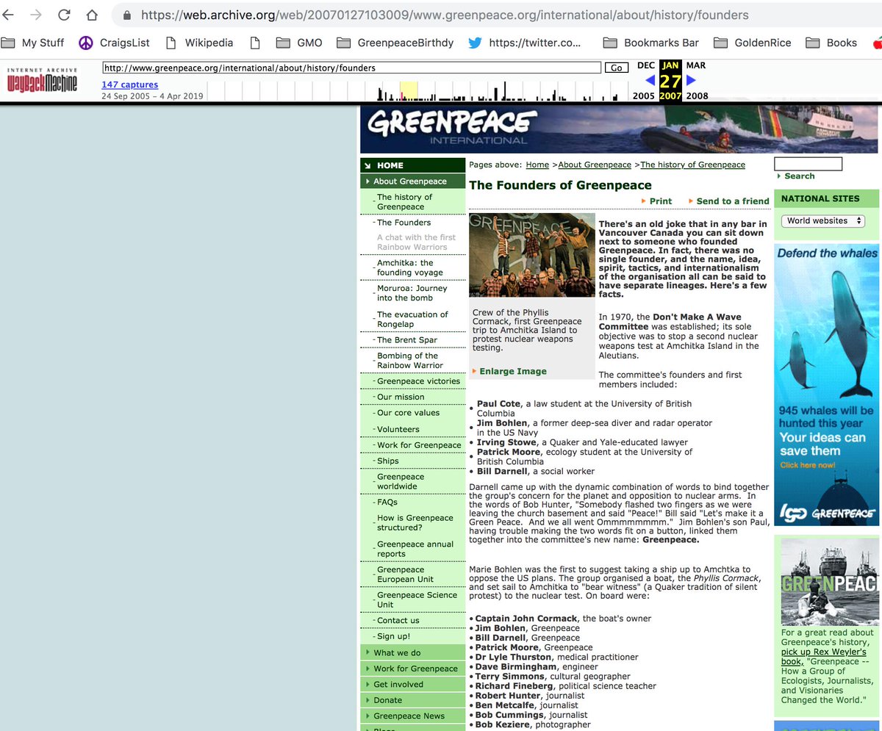Click the Wayback Machine logo
This screenshot has width=882, height=731.
42,80
